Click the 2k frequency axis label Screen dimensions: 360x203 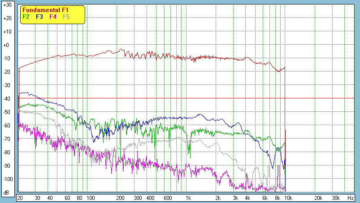pyautogui.click(x=218, y=197)
